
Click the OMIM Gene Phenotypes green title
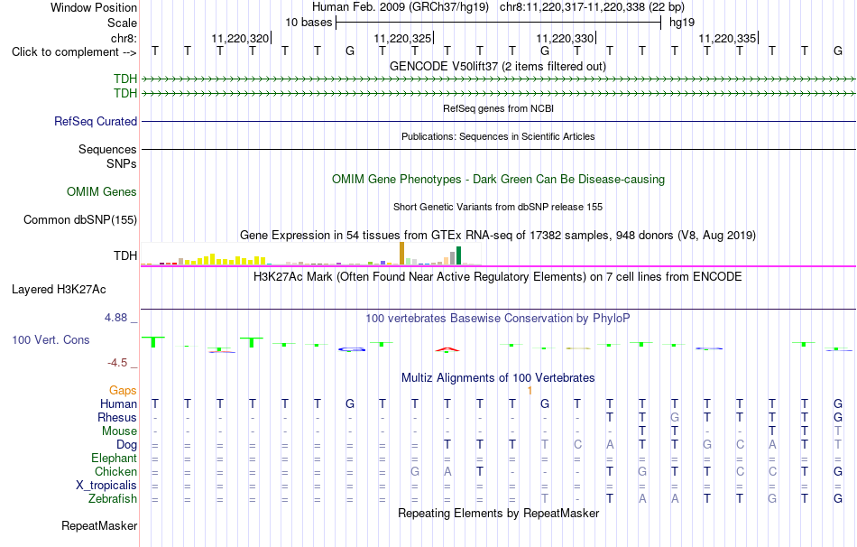point(498,179)
